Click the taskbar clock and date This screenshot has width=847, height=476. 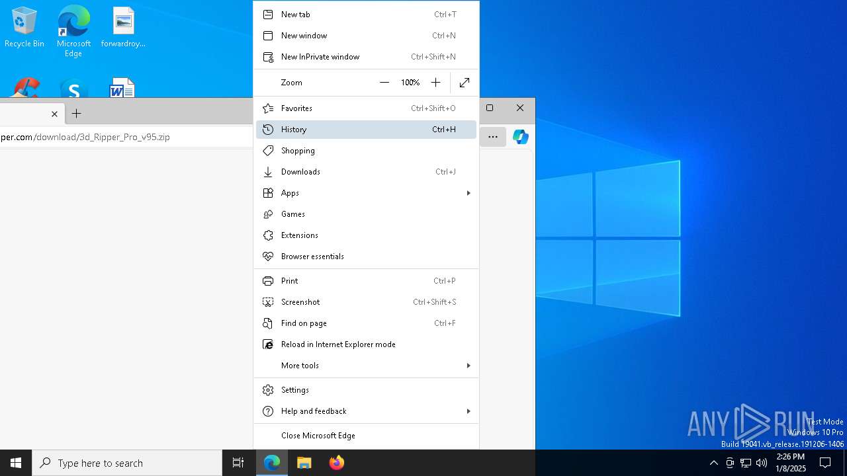pos(791,463)
